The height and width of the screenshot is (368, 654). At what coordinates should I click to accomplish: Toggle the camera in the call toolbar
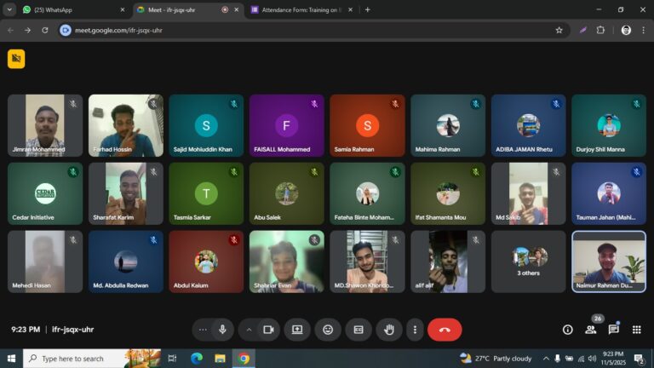click(268, 330)
